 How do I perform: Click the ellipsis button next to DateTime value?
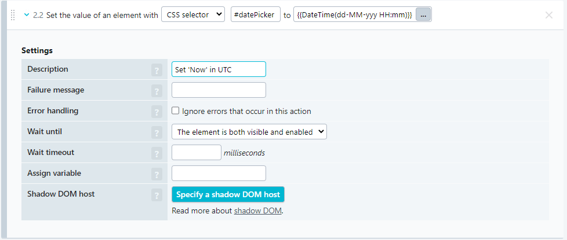pyautogui.click(x=423, y=15)
